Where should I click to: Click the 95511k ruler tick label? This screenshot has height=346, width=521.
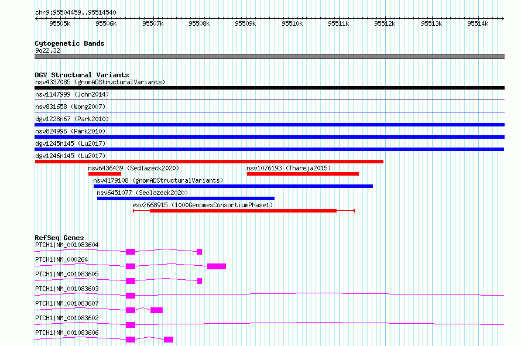click(x=338, y=23)
